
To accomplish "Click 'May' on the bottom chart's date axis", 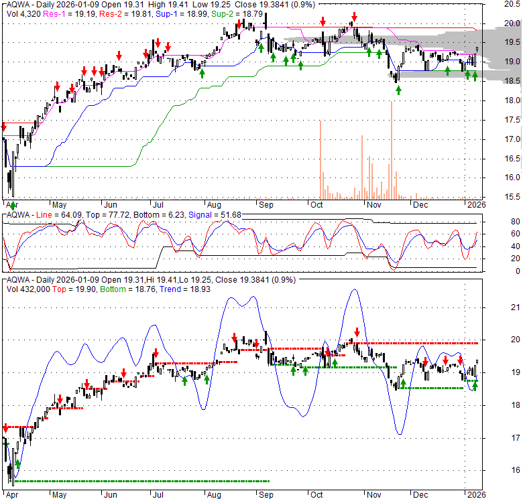I will tap(60, 495).
